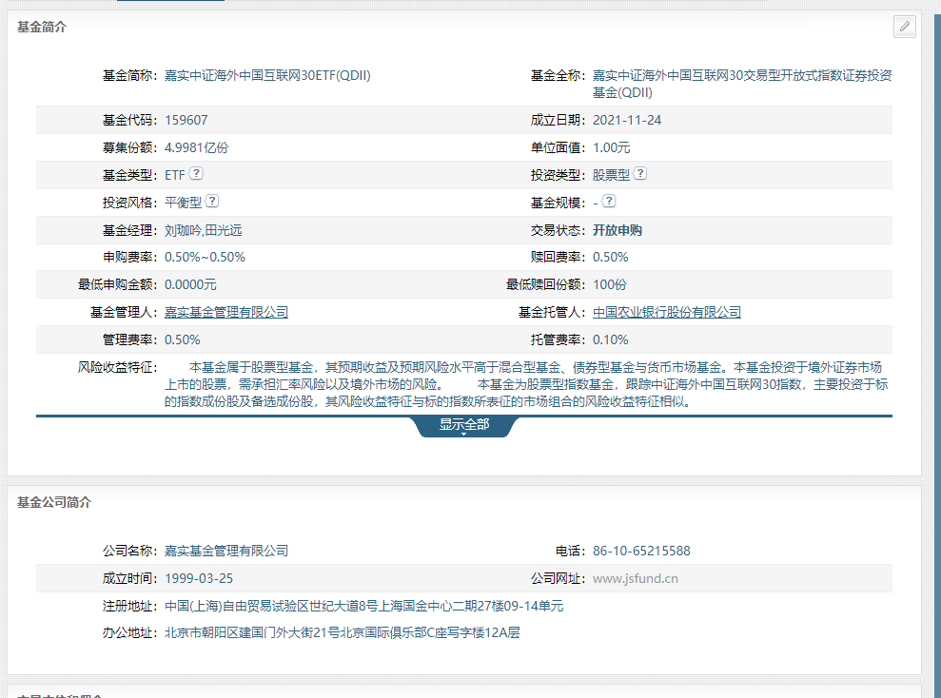Click the 管理费率 value 0.50%
Screen dimensions: 941x698
(x=183, y=340)
